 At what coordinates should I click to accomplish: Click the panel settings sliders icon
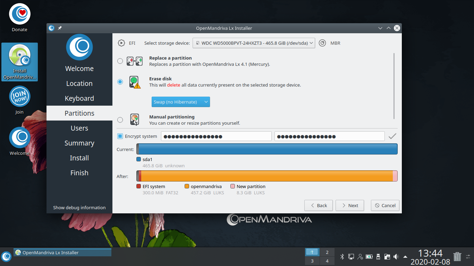(469, 257)
